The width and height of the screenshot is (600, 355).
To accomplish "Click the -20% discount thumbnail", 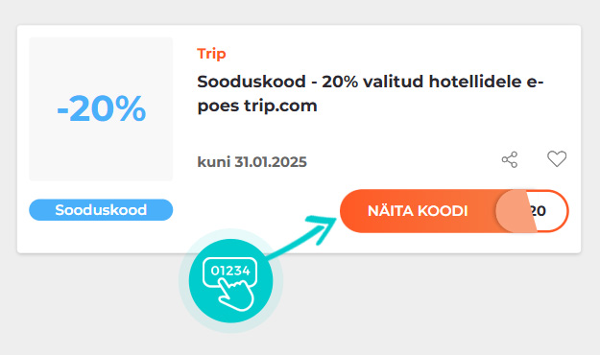I will [101, 109].
